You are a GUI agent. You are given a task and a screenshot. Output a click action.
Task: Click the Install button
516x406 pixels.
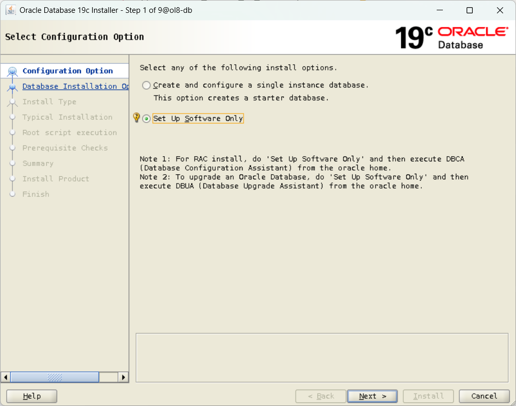(x=428, y=396)
